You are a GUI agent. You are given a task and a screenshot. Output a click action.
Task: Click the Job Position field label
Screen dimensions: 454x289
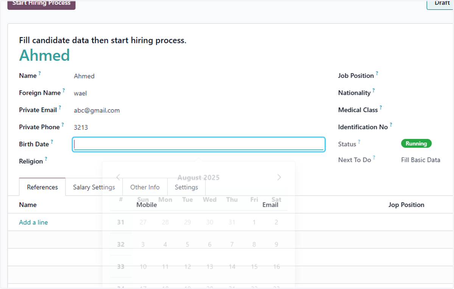[356, 76]
